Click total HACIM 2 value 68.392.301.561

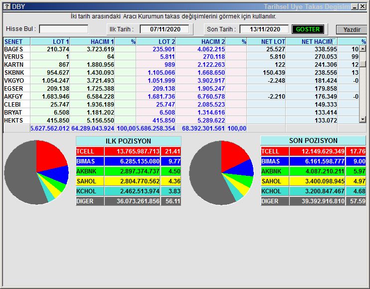(203, 129)
